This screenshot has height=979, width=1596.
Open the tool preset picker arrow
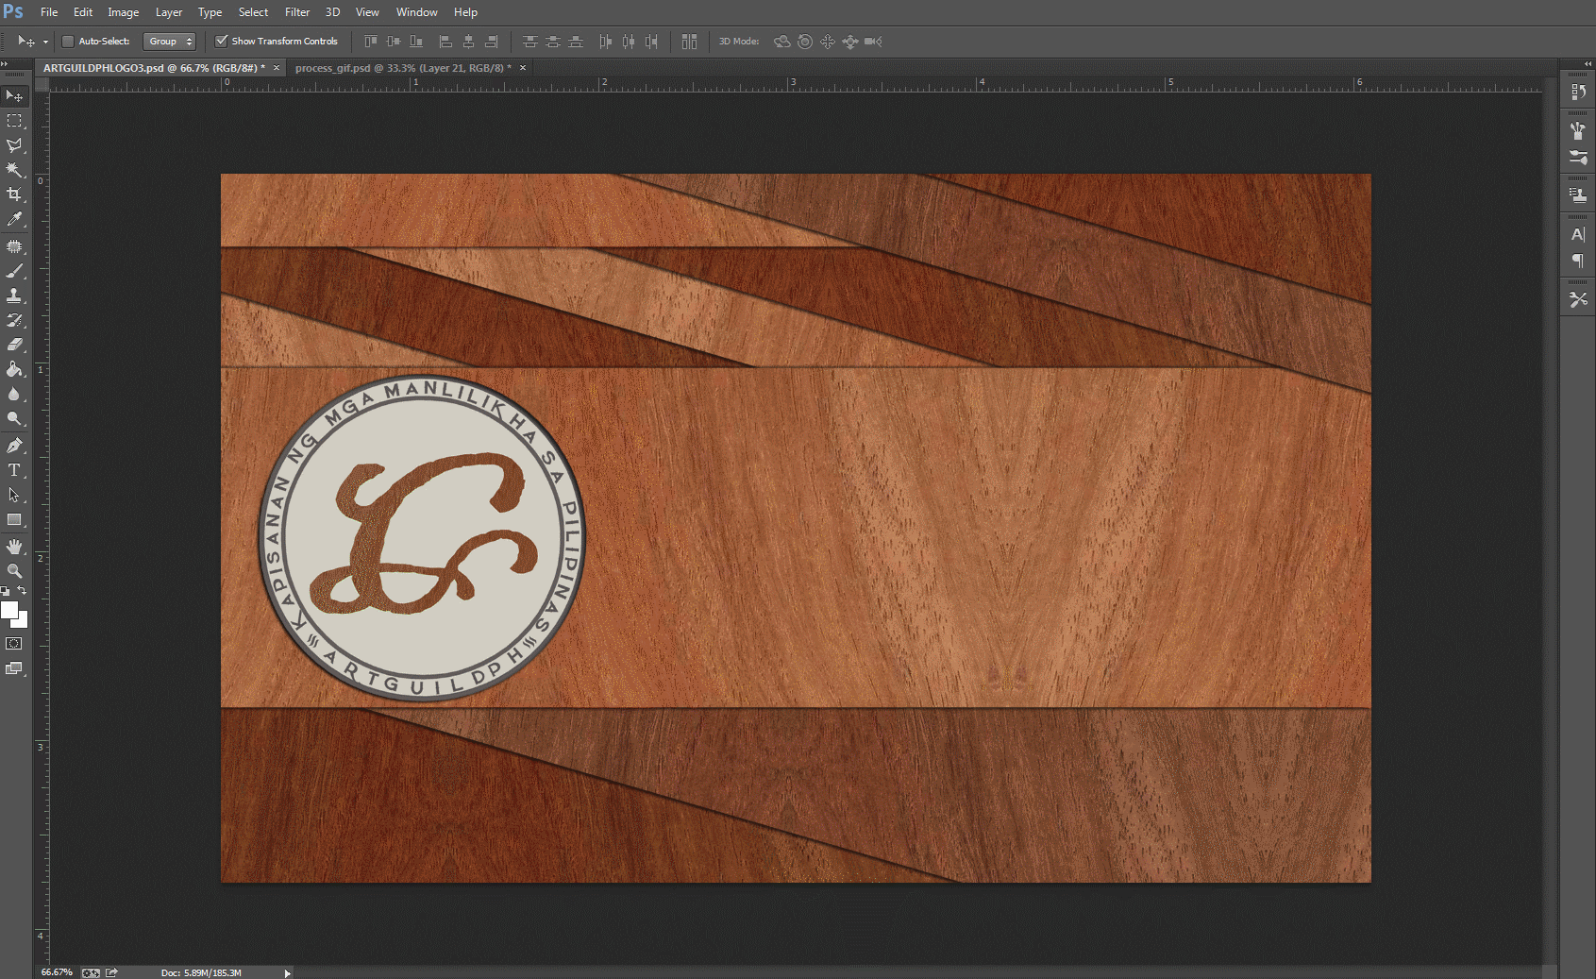[45, 42]
